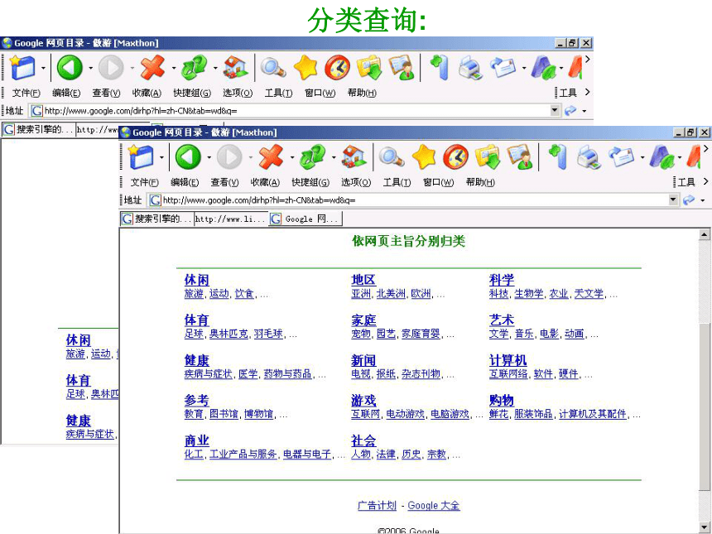Refresh the page in the front window
Image resolution: width=712 pixels, height=534 pixels.
[312, 157]
